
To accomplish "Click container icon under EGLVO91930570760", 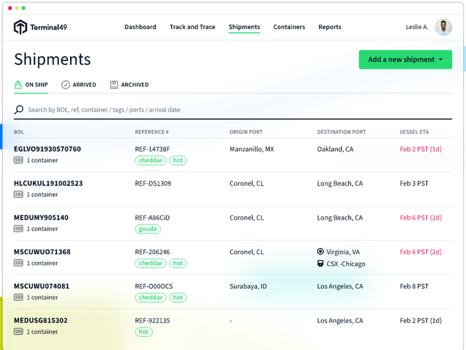I will tap(19, 161).
